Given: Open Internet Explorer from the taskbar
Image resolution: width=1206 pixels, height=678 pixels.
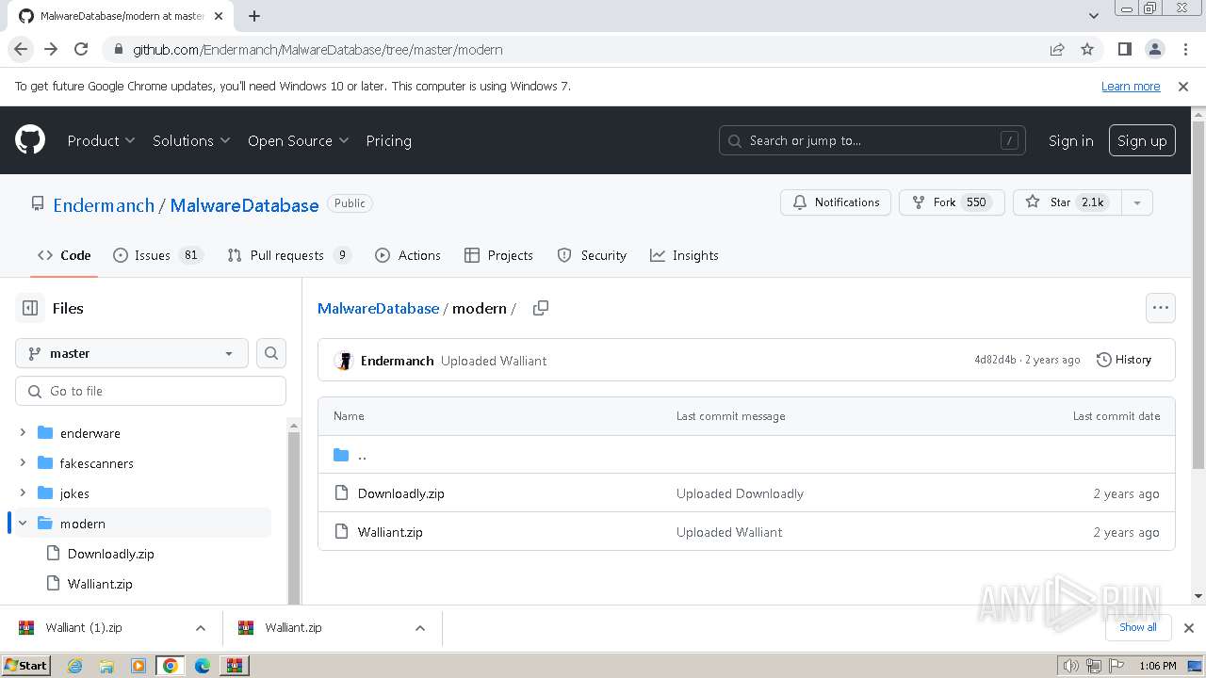Looking at the screenshot, I should tap(75, 666).
